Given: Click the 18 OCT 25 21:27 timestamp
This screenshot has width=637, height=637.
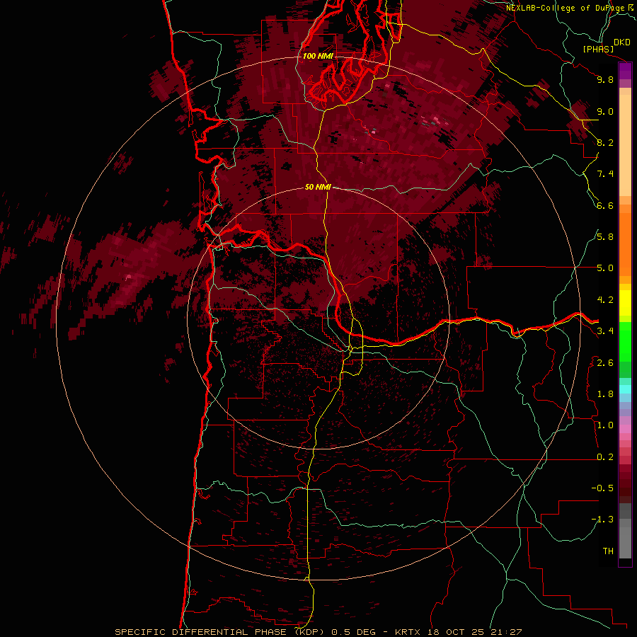Looking at the screenshot, I should [474, 632].
